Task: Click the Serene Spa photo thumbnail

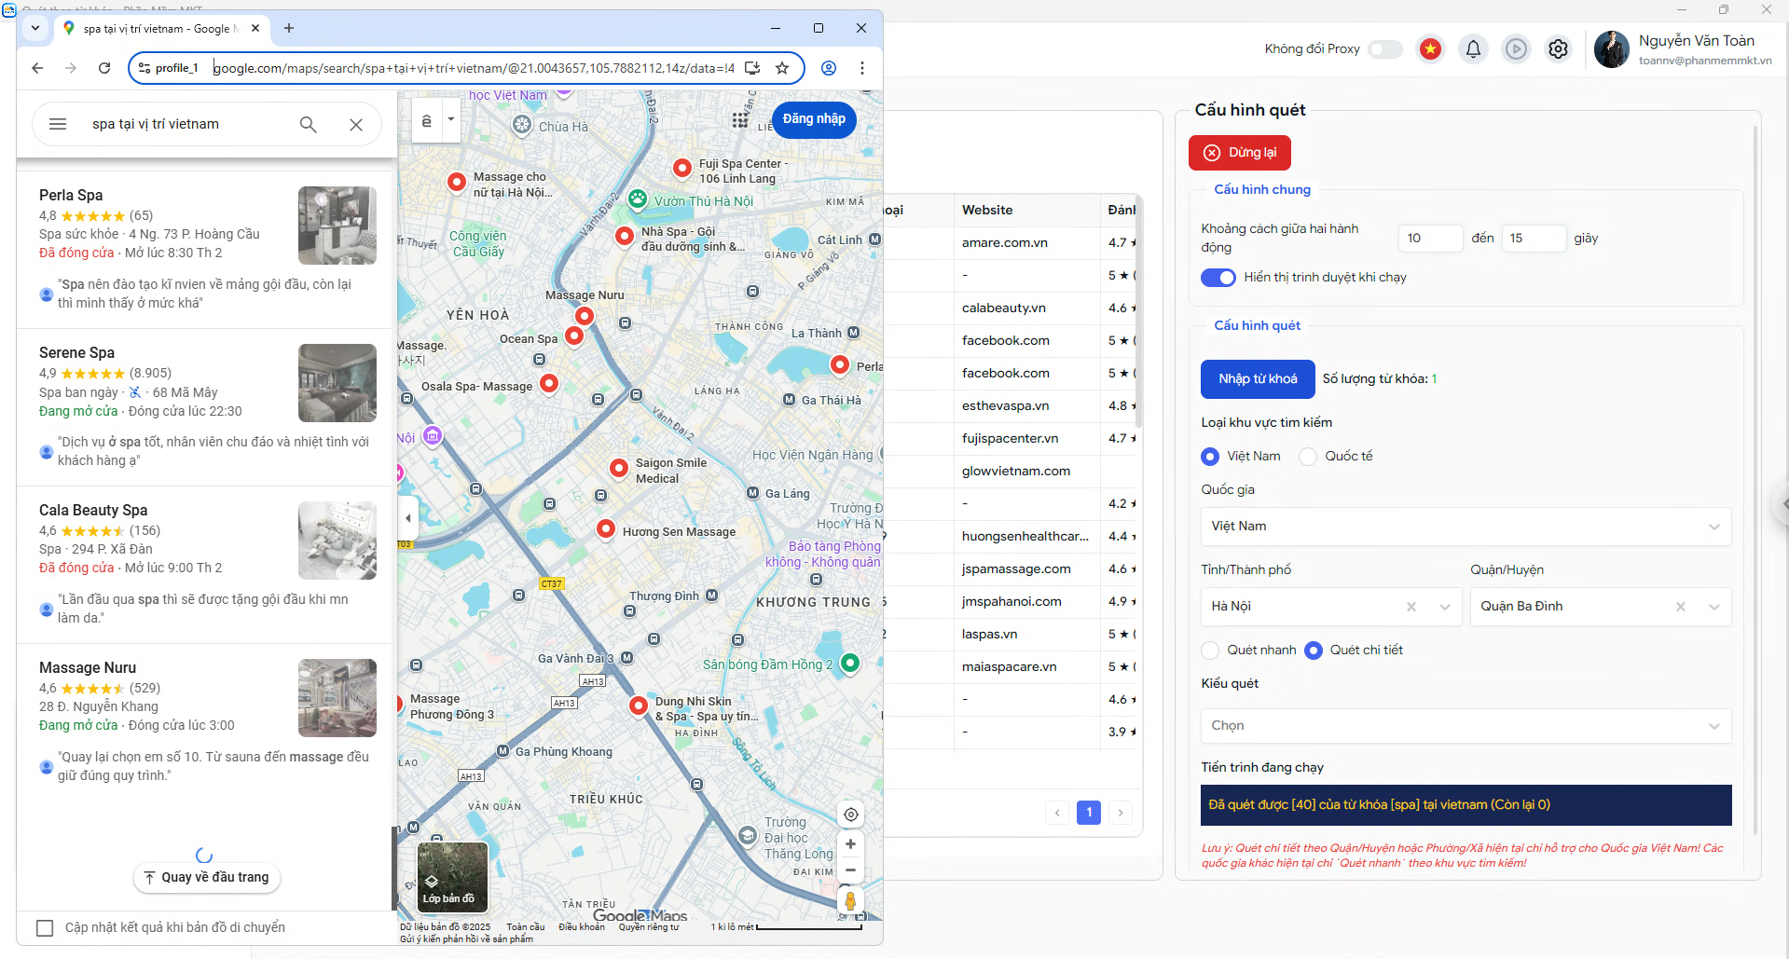Action: [337, 382]
